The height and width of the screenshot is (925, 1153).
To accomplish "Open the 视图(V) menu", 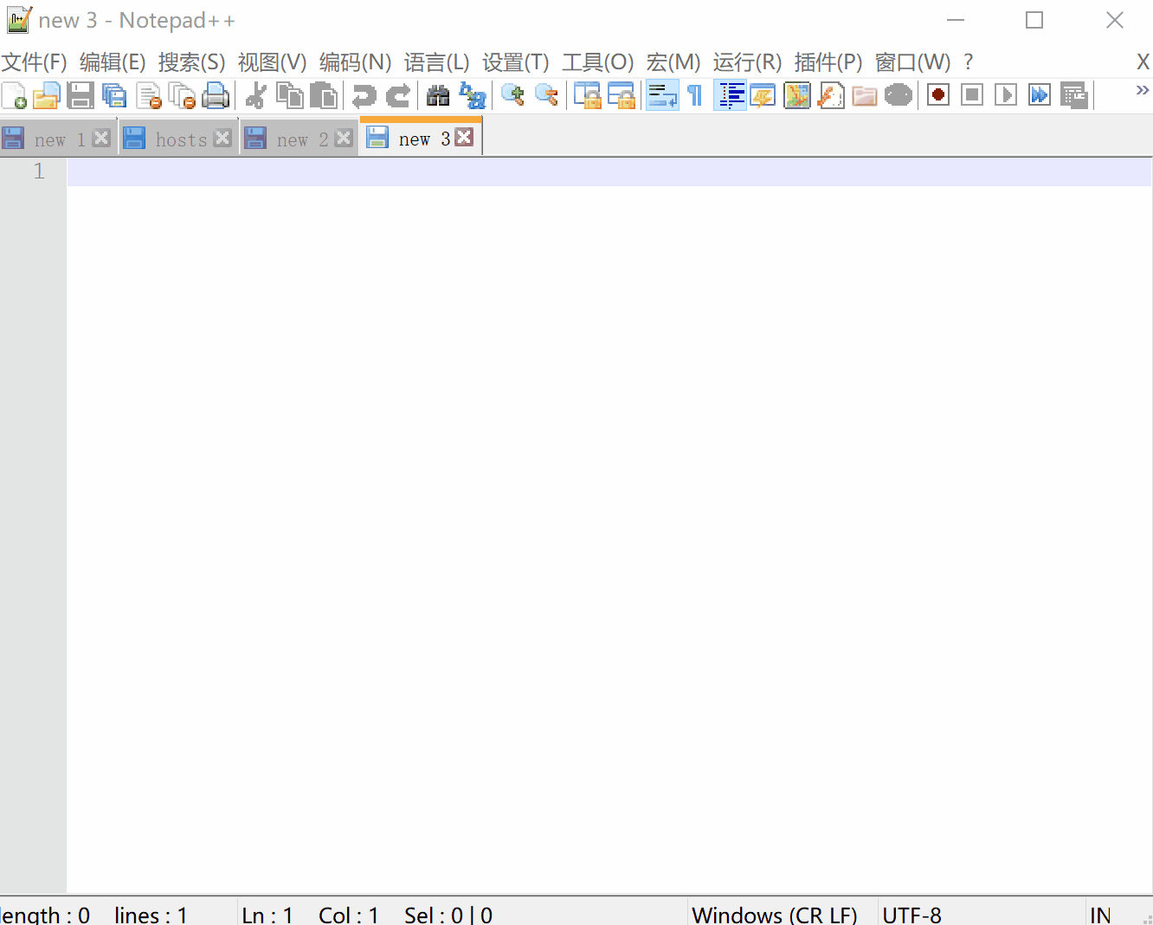I will [272, 62].
